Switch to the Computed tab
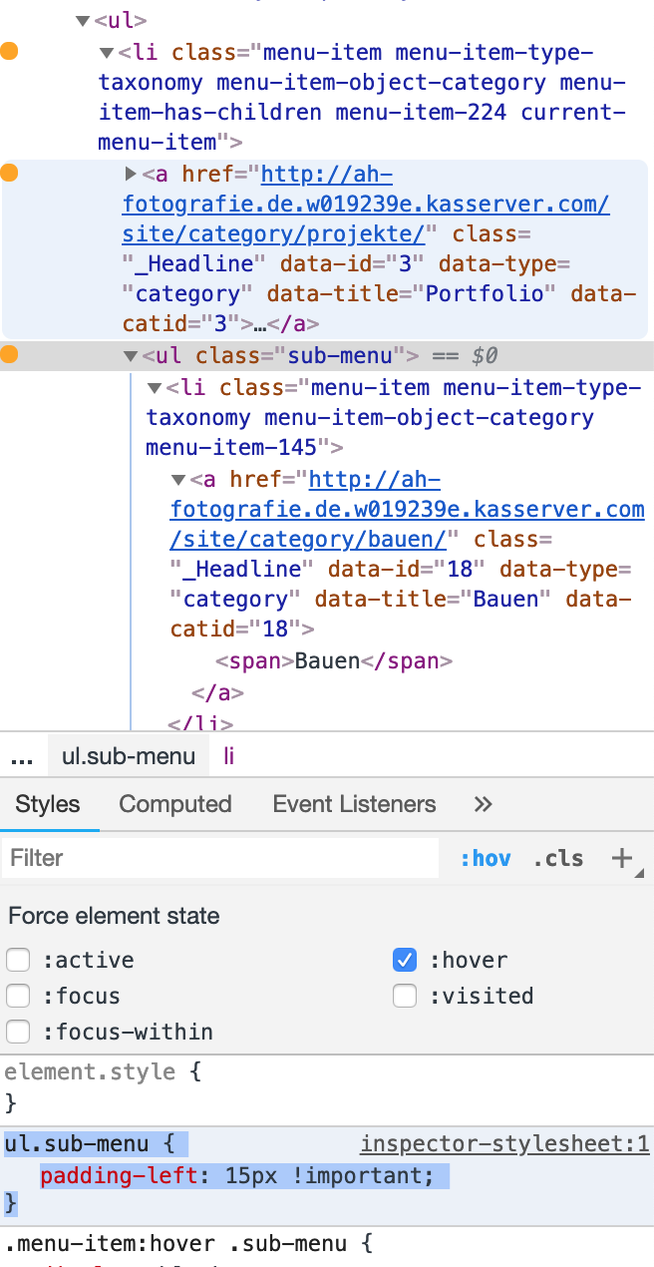Image resolution: width=654 pixels, height=1267 pixels. [x=175, y=804]
